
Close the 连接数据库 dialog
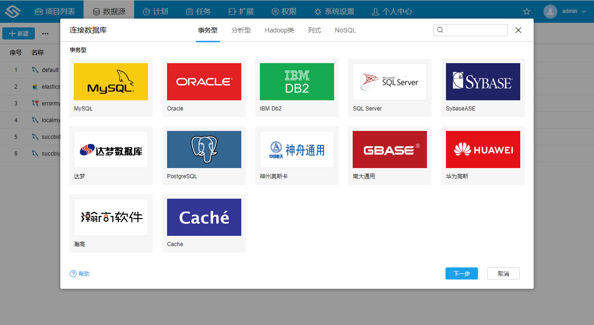(518, 30)
